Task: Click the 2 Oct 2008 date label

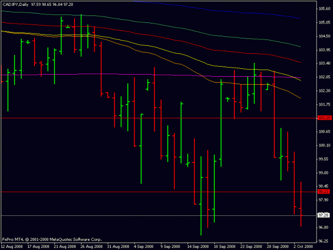Action: [x=304, y=247]
